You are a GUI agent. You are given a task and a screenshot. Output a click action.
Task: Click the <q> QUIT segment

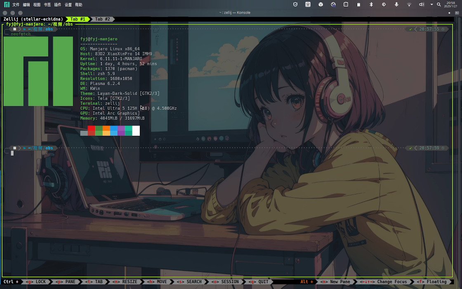tap(258, 282)
